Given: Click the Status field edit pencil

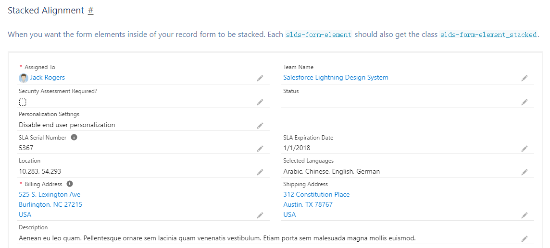Looking at the screenshot, I should pyautogui.click(x=525, y=102).
